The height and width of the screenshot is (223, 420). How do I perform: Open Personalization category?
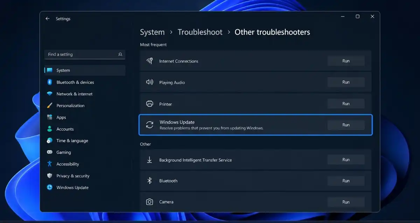click(85, 106)
